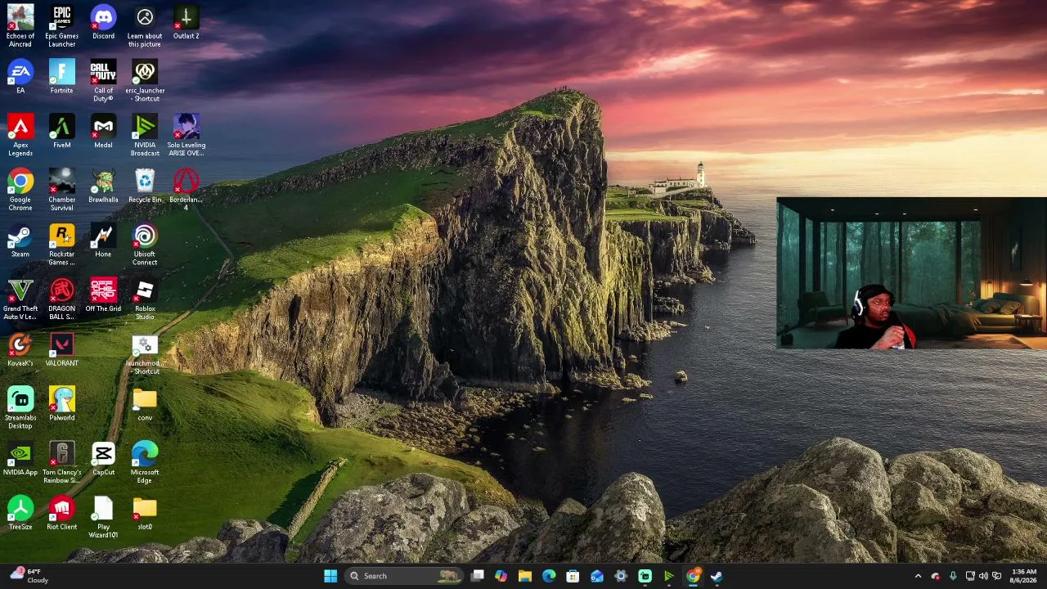This screenshot has height=589, width=1047.
Task: Launch Copilot from the taskbar
Action: [501, 576]
